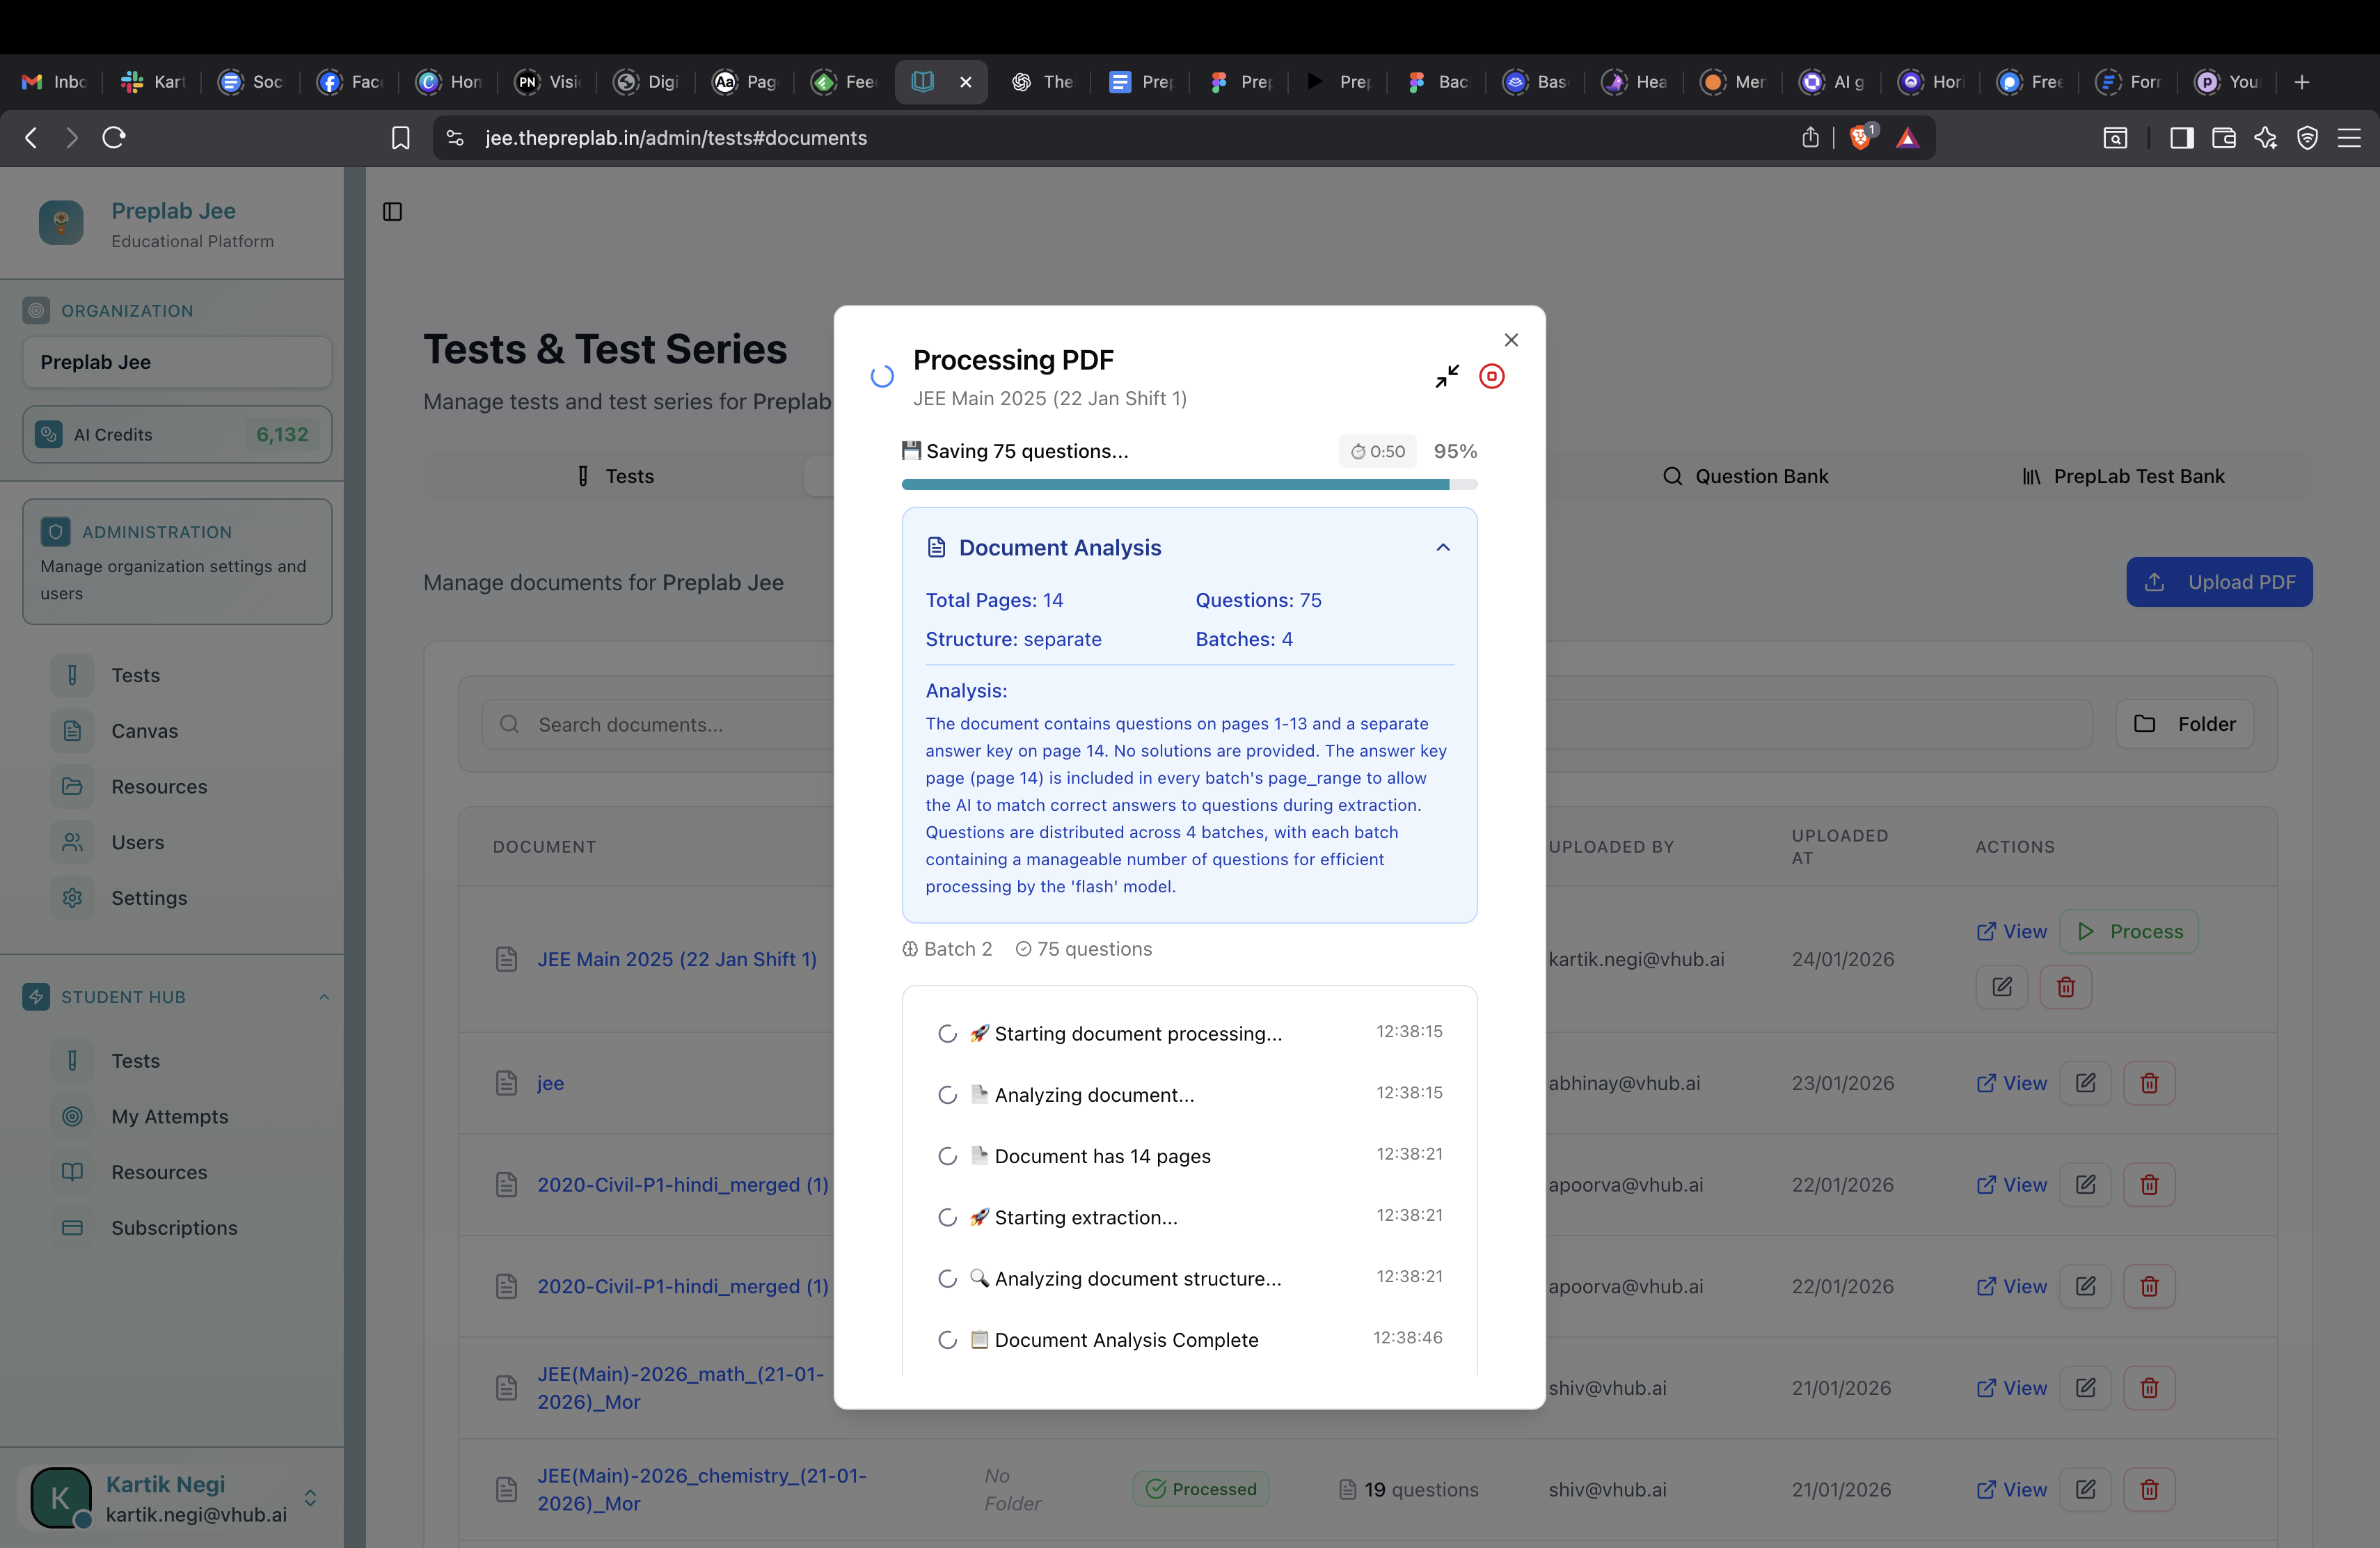Bookmark this page icon
The width and height of the screenshot is (2380, 1548).
pyautogui.click(x=400, y=138)
